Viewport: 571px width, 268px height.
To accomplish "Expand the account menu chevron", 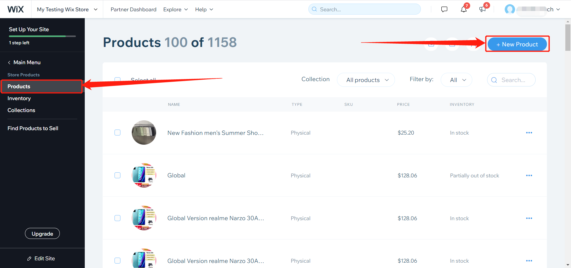I will pyautogui.click(x=558, y=9).
